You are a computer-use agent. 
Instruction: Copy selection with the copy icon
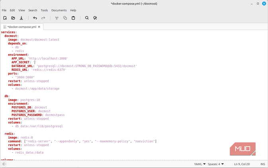click(65, 18)
